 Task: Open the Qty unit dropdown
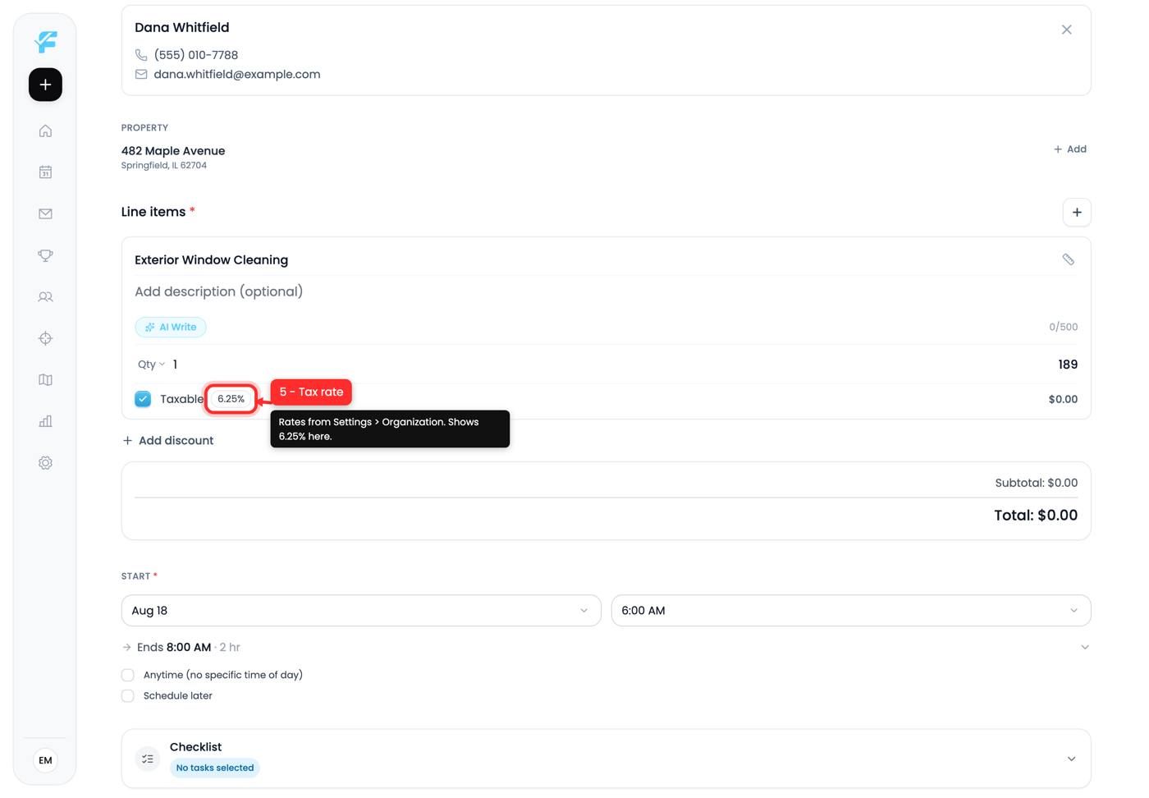point(151,365)
